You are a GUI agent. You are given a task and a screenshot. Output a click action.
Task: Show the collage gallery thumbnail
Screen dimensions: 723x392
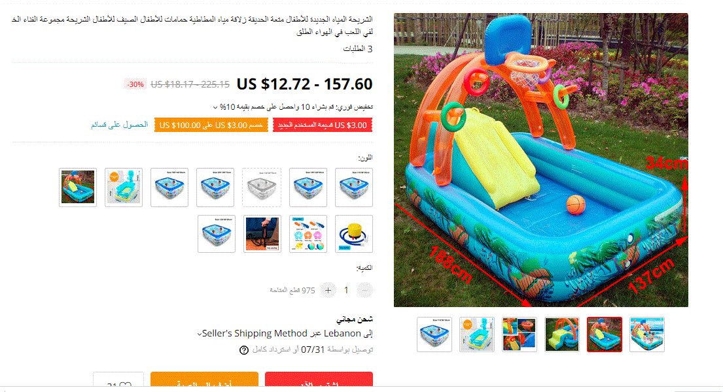click(520, 335)
